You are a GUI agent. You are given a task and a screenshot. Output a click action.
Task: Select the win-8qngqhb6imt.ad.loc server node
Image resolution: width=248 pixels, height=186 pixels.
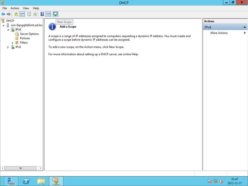click(x=26, y=25)
